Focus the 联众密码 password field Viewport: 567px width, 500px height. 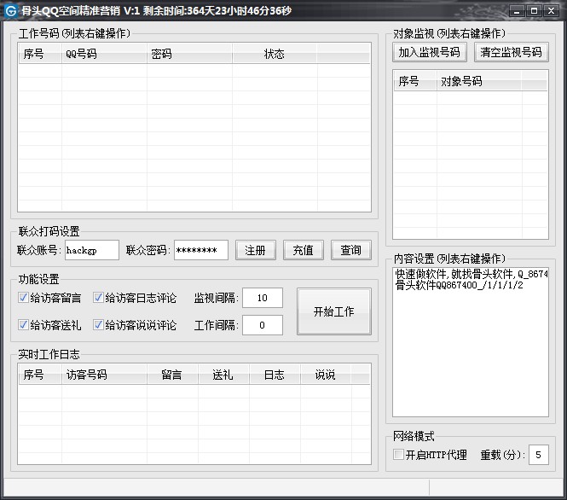coord(201,250)
